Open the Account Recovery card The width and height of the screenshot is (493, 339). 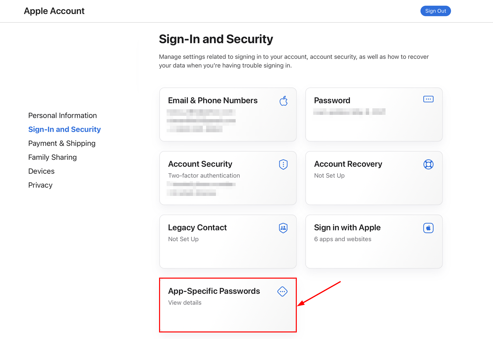374,178
